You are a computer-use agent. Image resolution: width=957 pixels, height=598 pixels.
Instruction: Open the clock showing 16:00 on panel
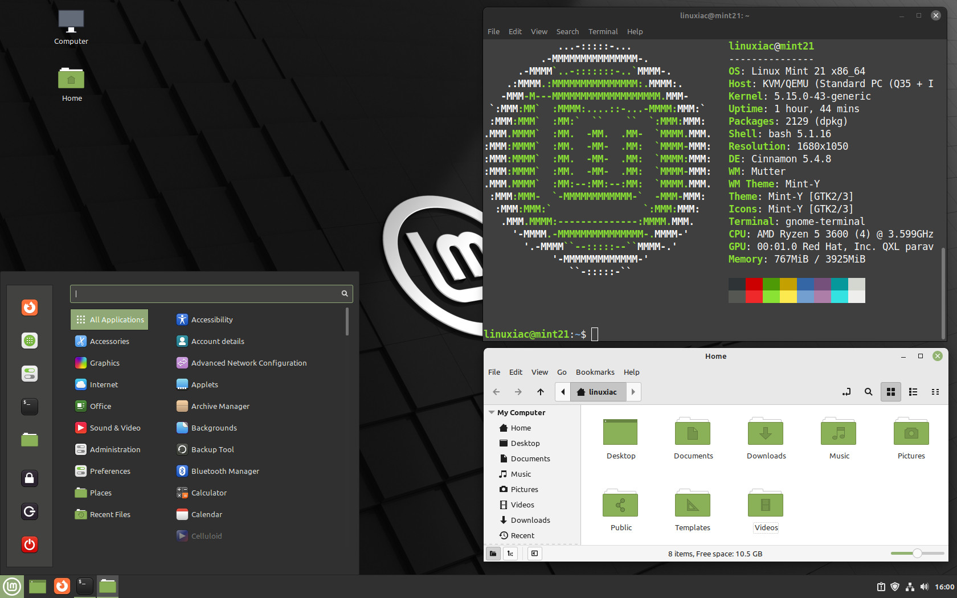[x=944, y=587]
